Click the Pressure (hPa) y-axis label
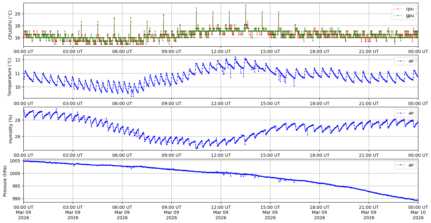This screenshot has width=431, height=223. [5, 180]
